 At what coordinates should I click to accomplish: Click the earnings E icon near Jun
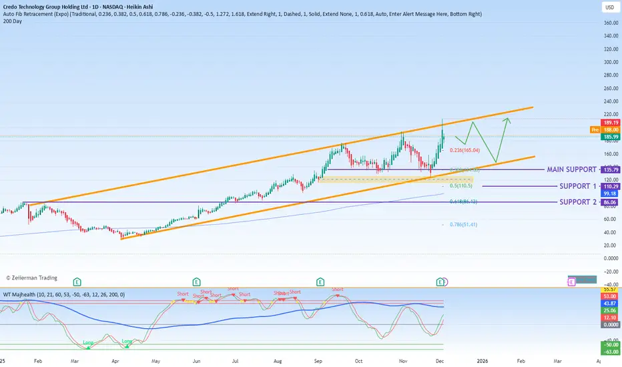point(196,282)
